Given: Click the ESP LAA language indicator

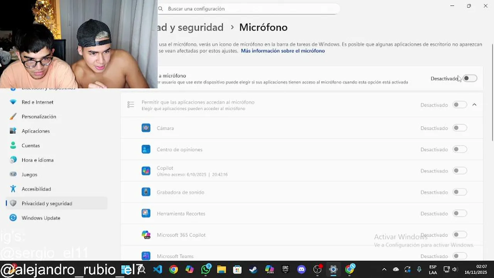Looking at the screenshot, I should click(433, 270).
